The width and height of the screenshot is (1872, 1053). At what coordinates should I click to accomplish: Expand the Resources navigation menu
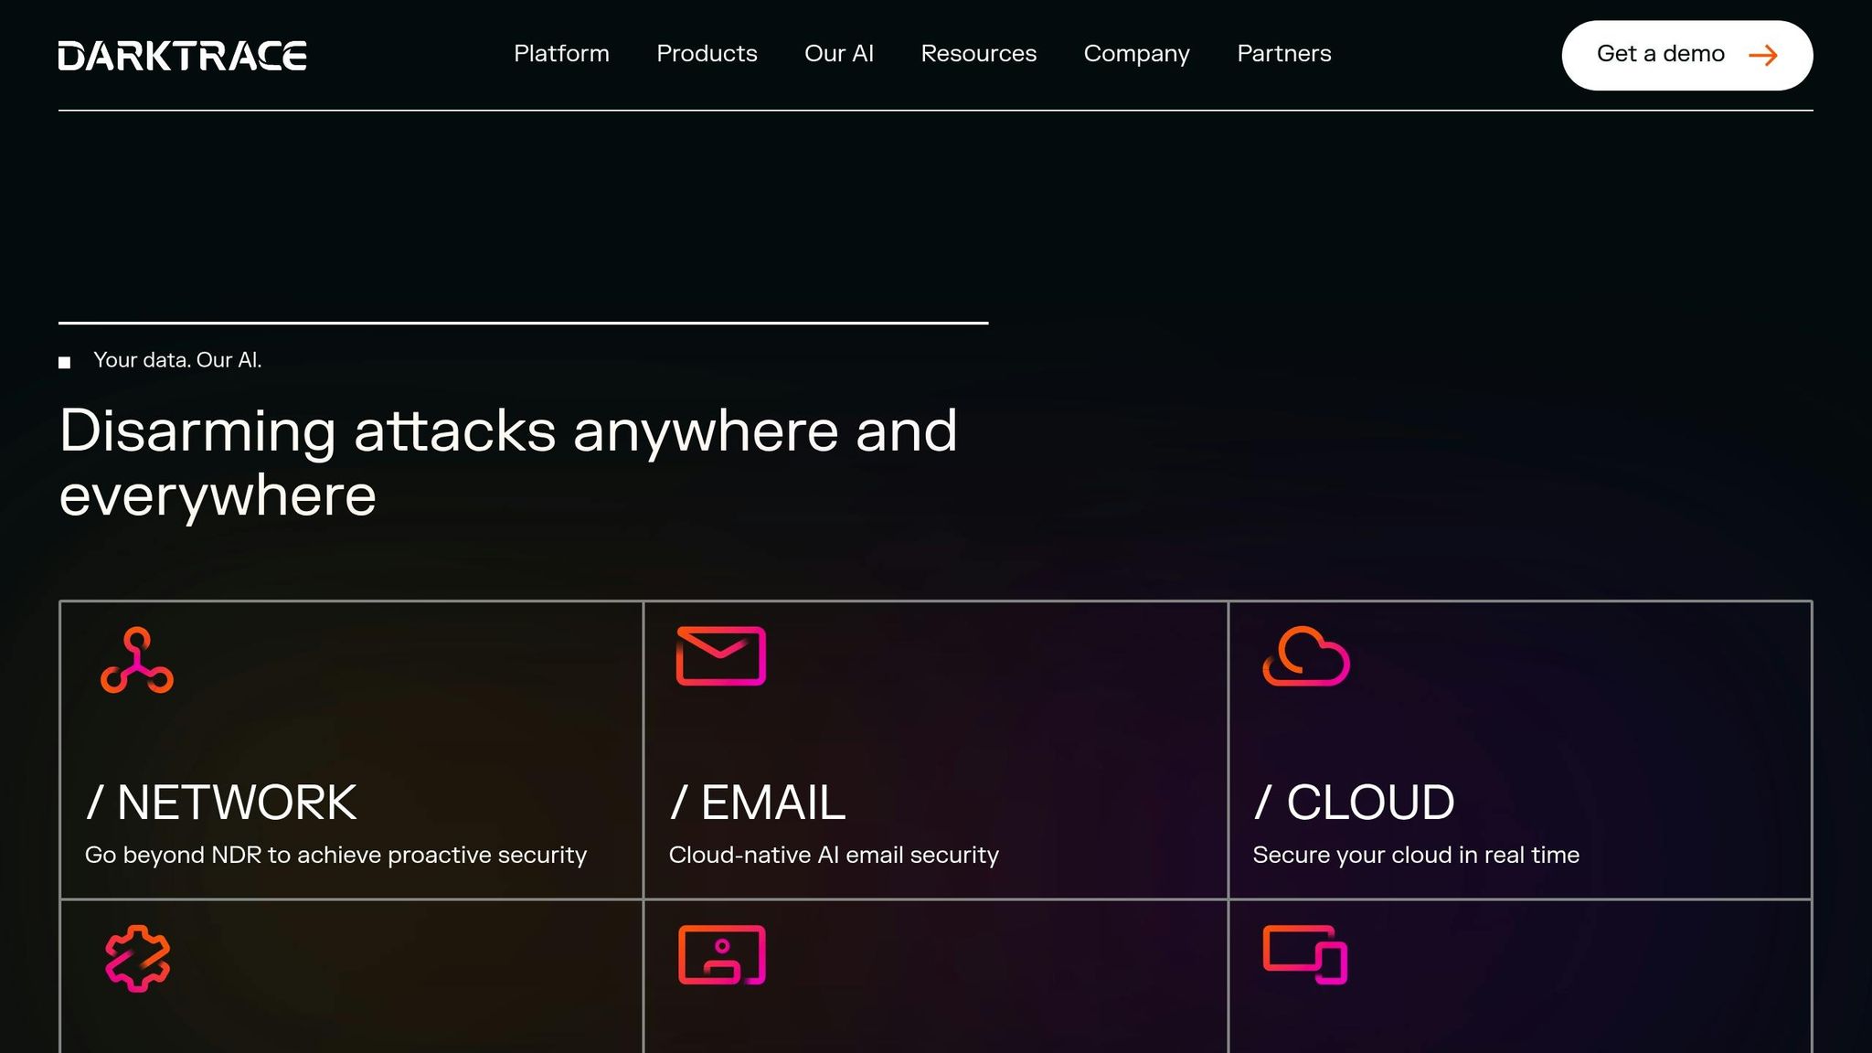(x=978, y=54)
